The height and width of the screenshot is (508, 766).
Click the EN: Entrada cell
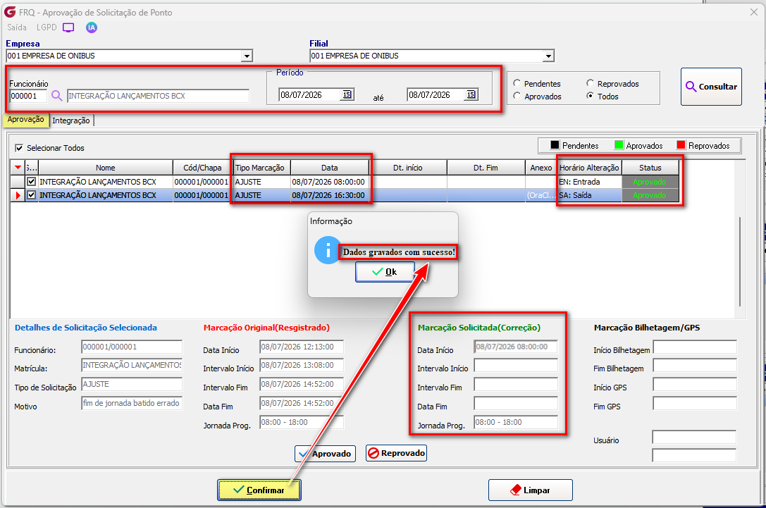click(589, 182)
